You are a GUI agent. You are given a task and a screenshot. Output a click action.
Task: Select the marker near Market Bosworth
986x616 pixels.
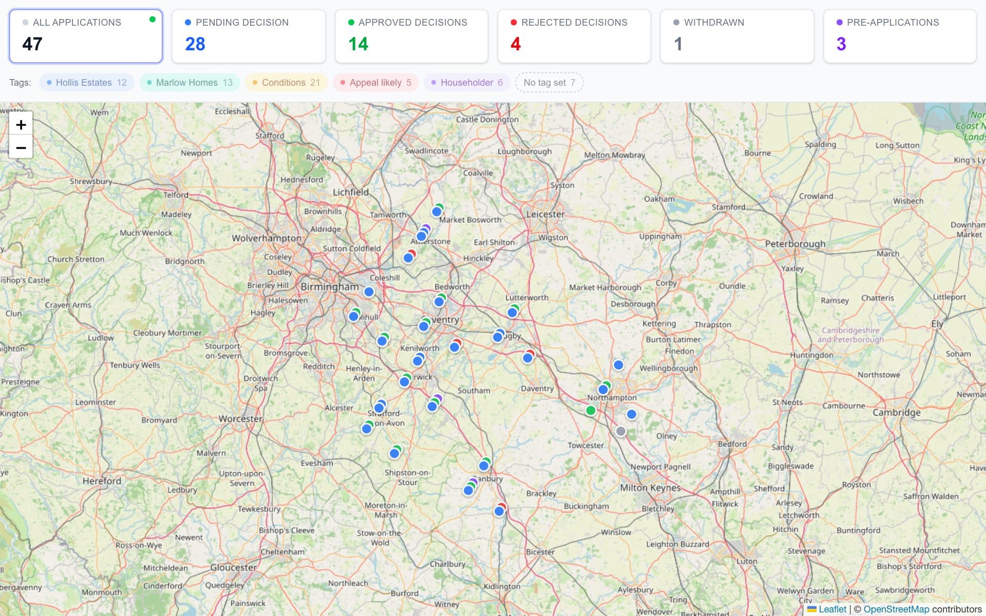437,211
